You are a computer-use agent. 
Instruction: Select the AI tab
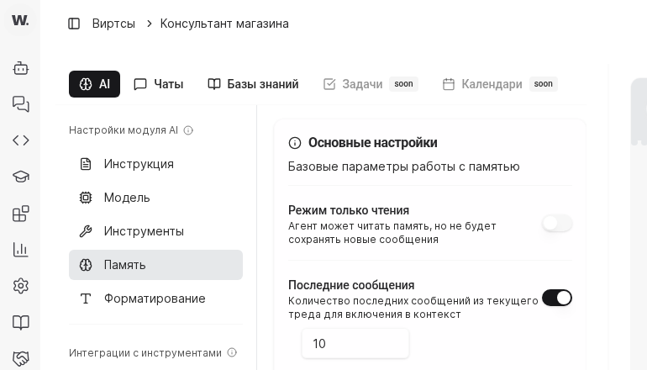94,84
